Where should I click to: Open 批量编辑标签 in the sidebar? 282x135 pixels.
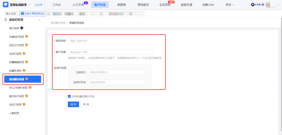coord(17,62)
